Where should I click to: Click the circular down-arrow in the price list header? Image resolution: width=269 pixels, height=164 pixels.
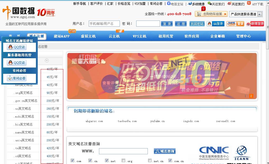(x=47, y=60)
